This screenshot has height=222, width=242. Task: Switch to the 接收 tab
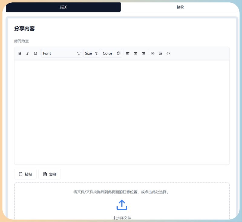pyautogui.click(x=180, y=7)
